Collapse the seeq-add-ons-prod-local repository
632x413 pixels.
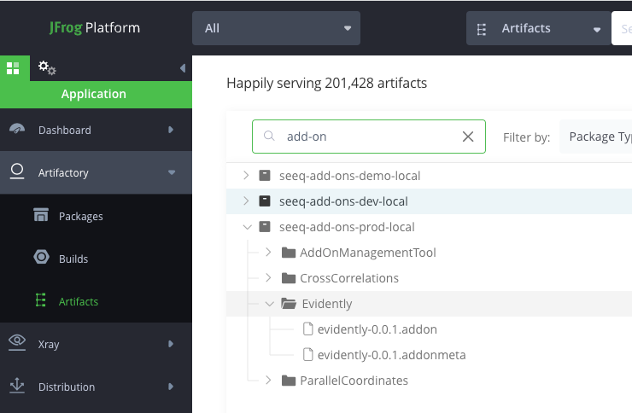coord(246,227)
